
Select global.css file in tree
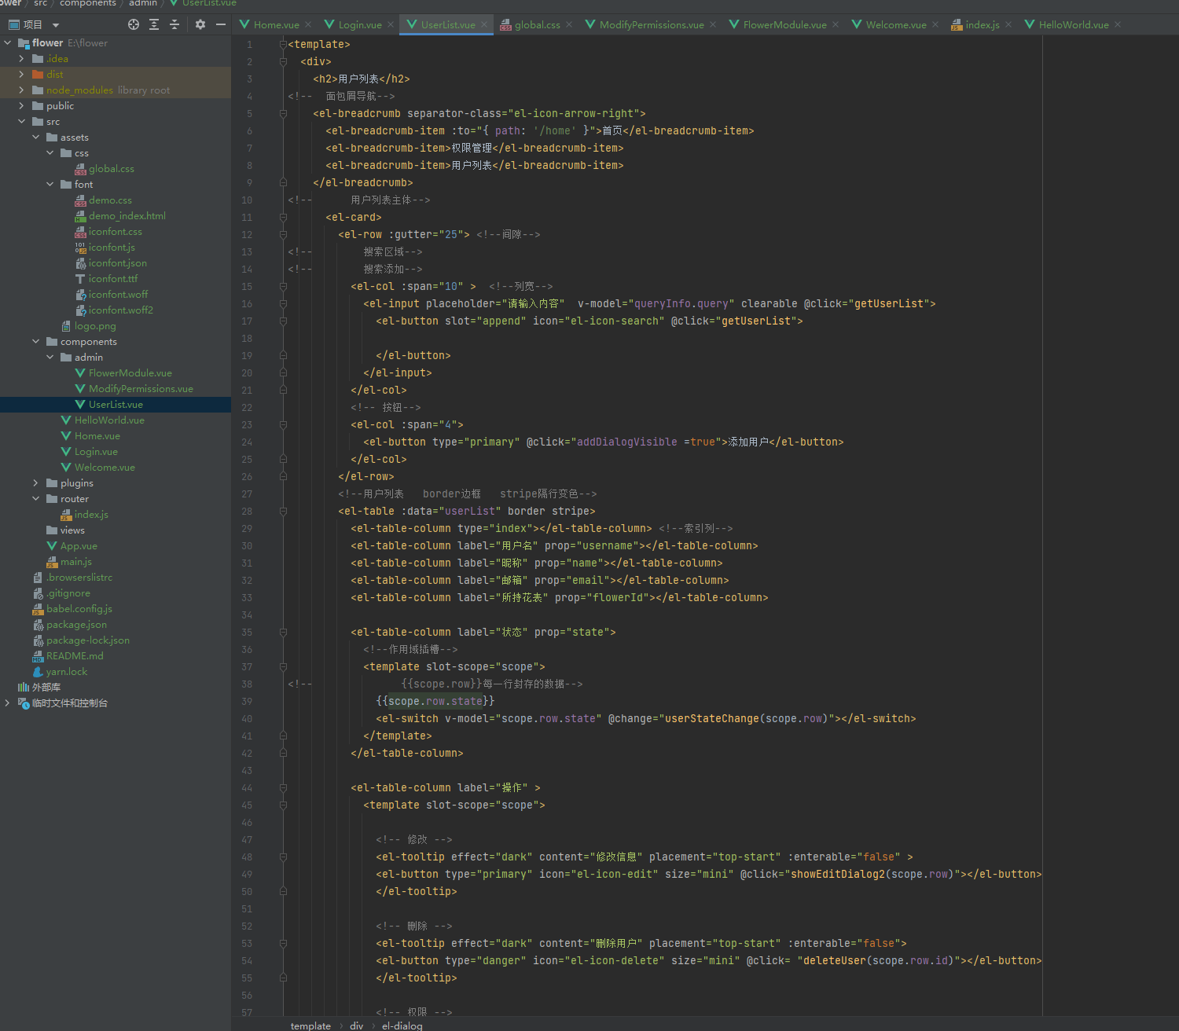tap(111, 169)
